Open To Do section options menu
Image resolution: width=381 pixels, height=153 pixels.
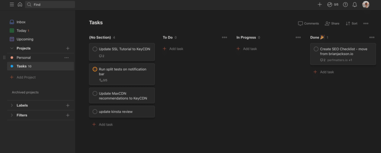coord(224,38)
